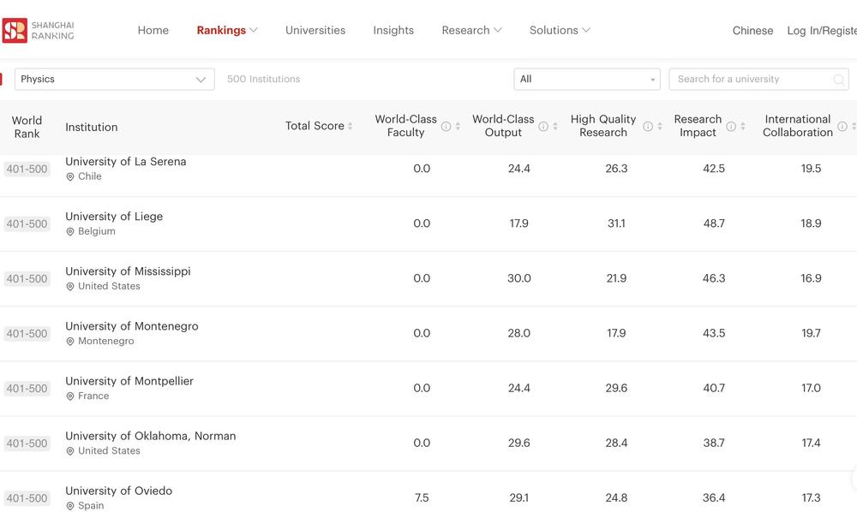Click location pin beside Belgium
Image resolution: width=857 pixels, height=512 pixels.
(x=70, y=232)
